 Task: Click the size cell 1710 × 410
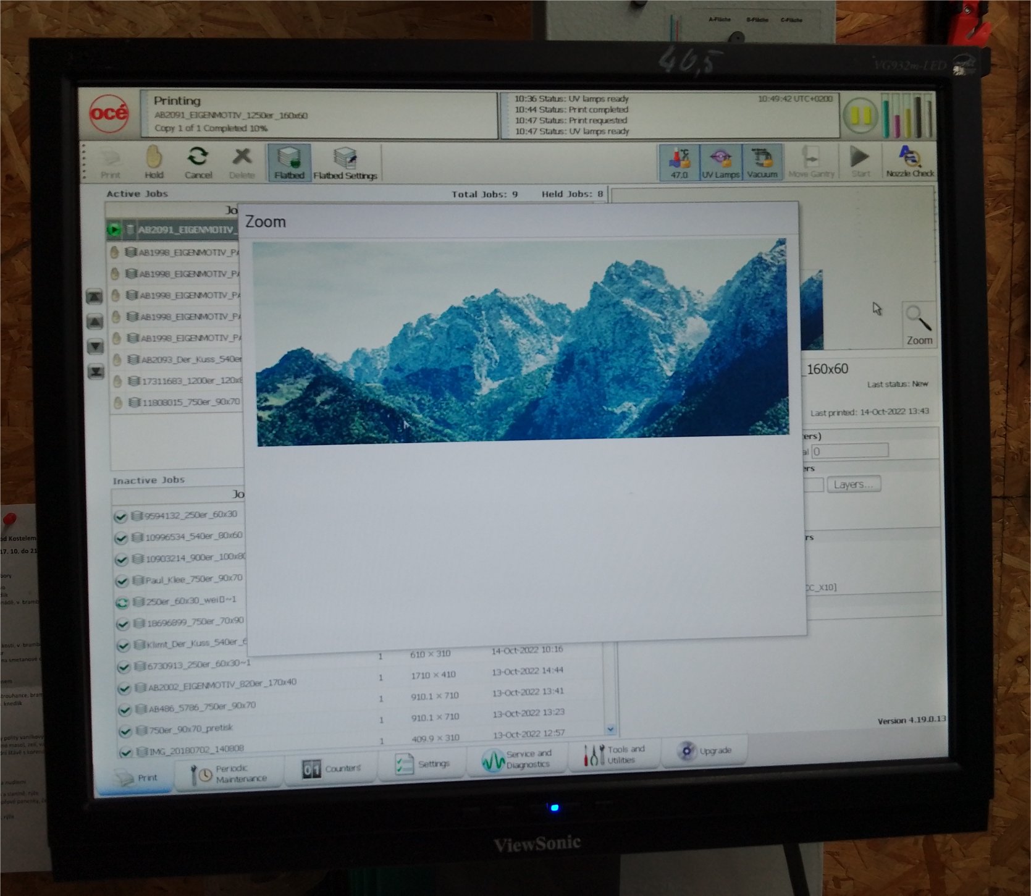click(x=433, y=675)
